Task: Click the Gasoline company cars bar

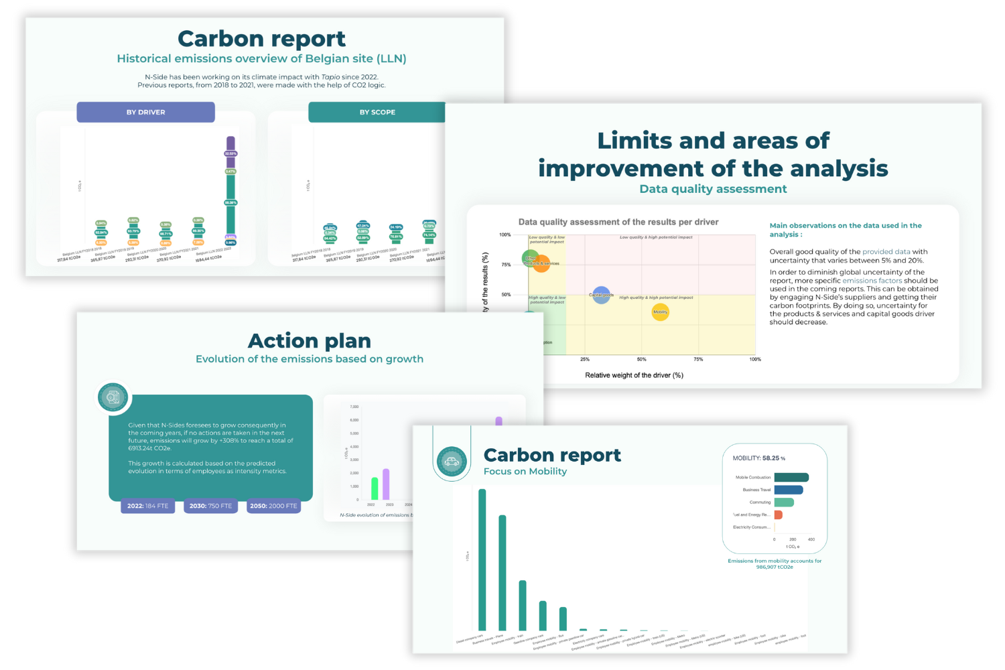Action: (x=543, y=616)
